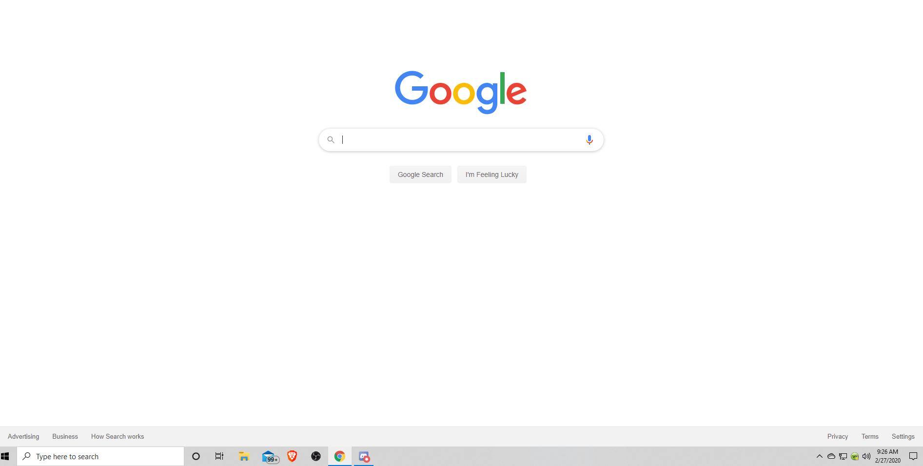The image size is (923, 466).
Task: Open OBS Studio from the taskbar
Action: 316,456
